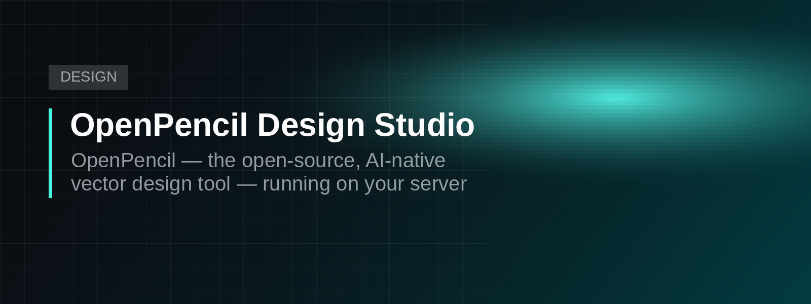Click the text 'vector design tool — running on your server'
The height and width of the screenshot is (304, 811).
269,184
